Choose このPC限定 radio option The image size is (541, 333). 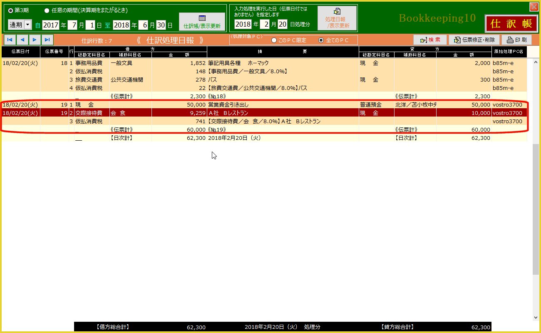tap(274, 40)
